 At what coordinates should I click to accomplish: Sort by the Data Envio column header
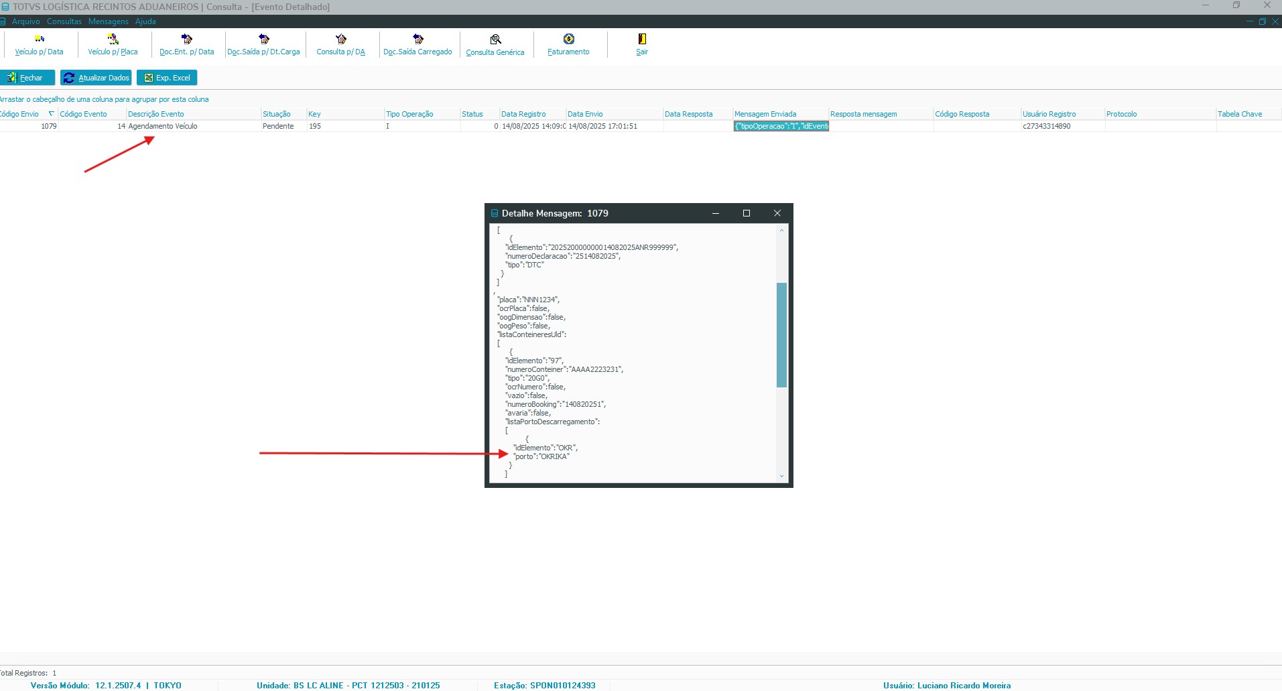[615, 114]
